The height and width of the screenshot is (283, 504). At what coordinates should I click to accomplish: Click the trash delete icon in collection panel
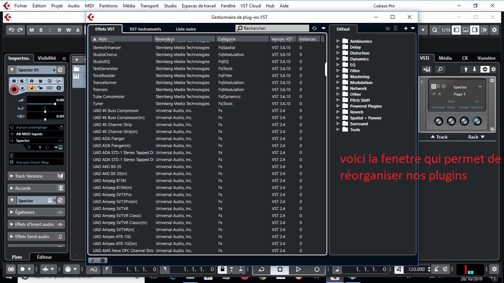point(396,28)
